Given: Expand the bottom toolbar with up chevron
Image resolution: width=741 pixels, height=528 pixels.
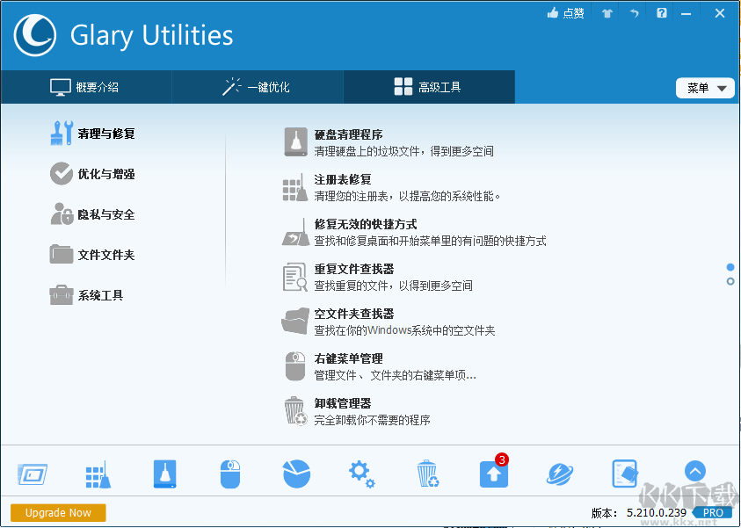Looking at the screenshot, I should click(695, 471).
